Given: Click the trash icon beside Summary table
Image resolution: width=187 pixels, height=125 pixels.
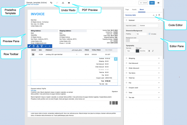Looking at the screenshot, I should pos(159,15).
